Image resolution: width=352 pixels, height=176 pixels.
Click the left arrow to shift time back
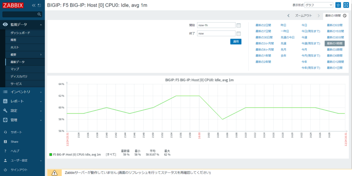pyautogui.click(x=288, y=15)
